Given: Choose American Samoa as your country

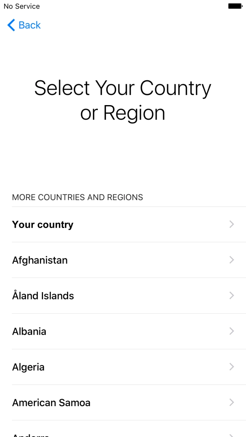Looking at the screenshot, I should [x=51, y=403].
